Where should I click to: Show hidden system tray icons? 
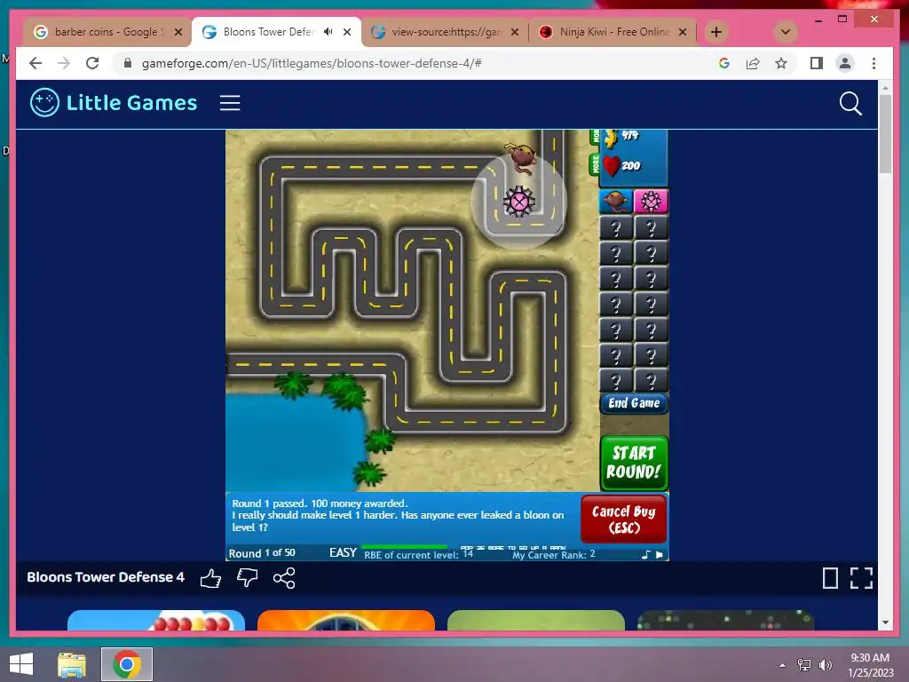click(783, 665)
